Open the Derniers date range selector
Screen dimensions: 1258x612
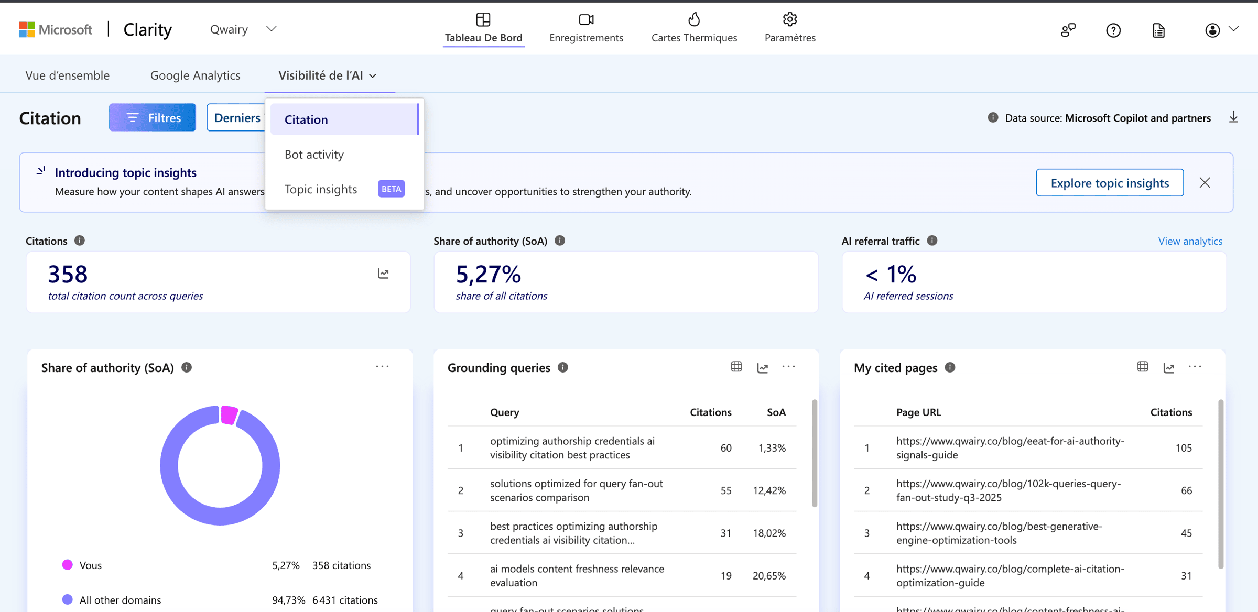(236, 118)
